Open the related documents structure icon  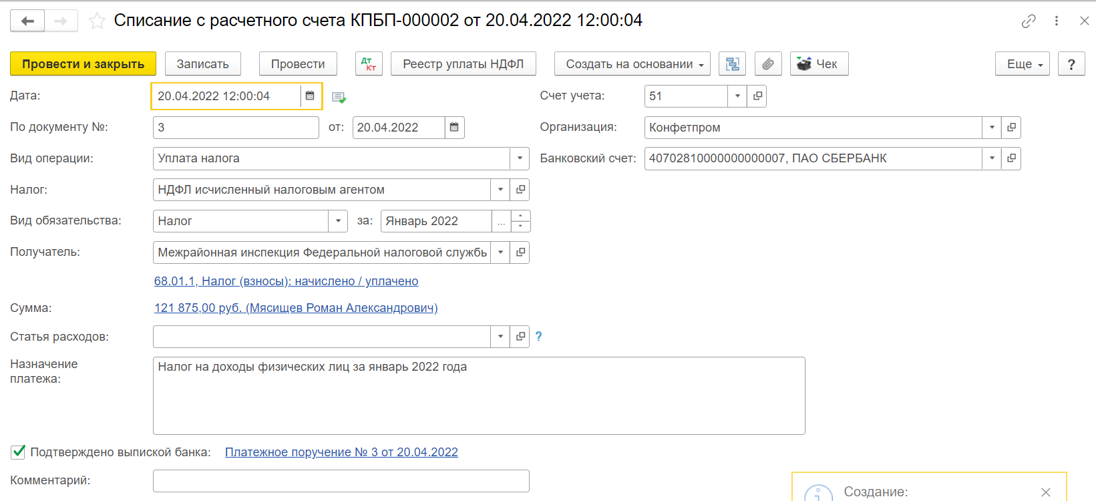[733, 64]
